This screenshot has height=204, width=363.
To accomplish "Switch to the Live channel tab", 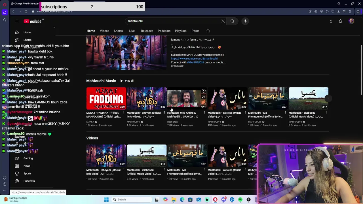I will (132, 31).
